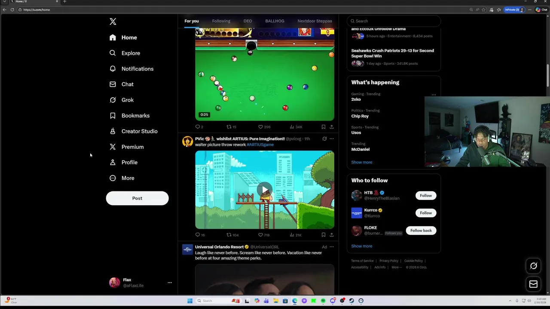Open Chat from the sidebar
This screenshot has width=550, height=309.
coord(121,84)
